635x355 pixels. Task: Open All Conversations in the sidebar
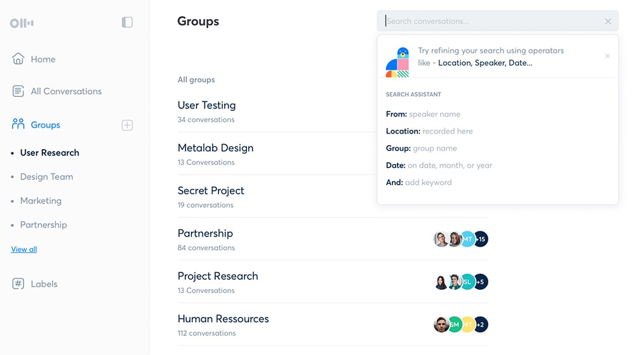point(57,91)
